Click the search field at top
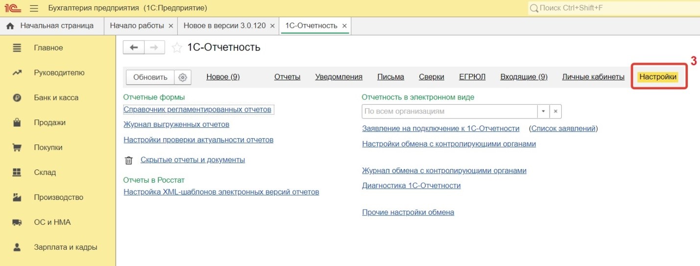700x266 pixels. tap(615, 8)
